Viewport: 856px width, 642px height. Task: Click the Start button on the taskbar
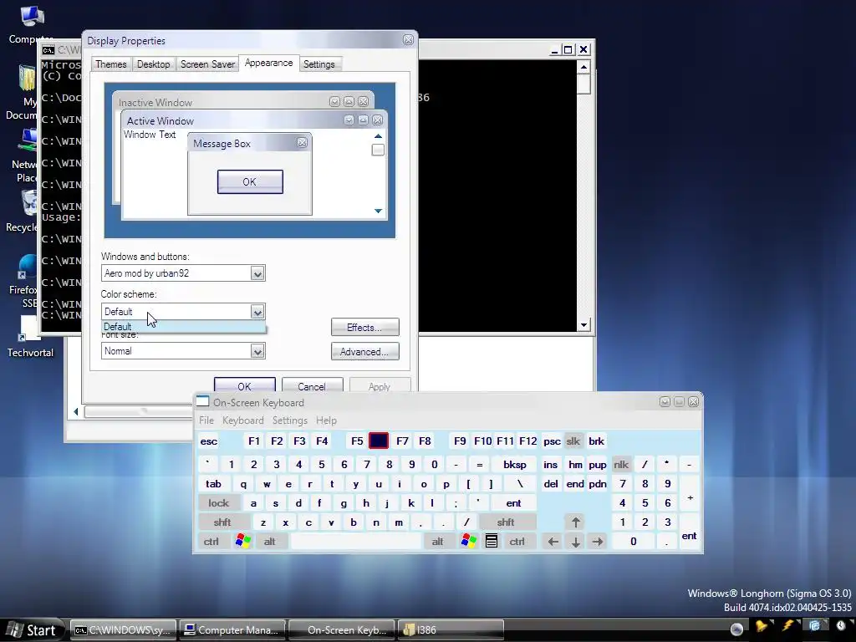tap(33, 630)
